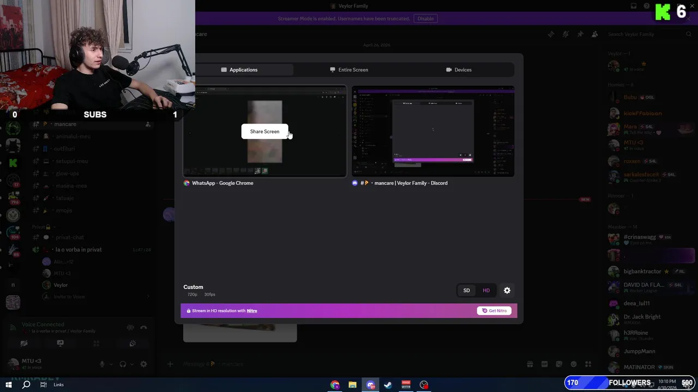Open File Explorer from the taskbar
The width and height of the screenshot is (698, 392).
pyautogui.click(x=352, y=385)
